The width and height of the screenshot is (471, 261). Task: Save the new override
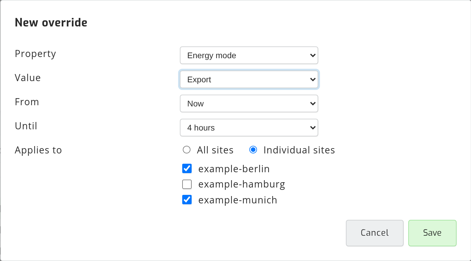coord(432,233)
